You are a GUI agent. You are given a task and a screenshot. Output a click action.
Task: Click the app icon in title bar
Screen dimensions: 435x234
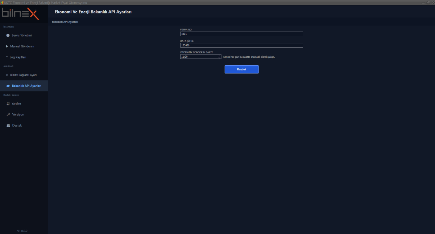click(2, 3)
